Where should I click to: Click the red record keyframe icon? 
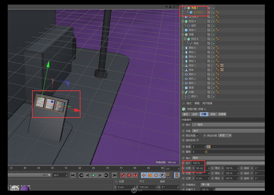coord(122,175)
